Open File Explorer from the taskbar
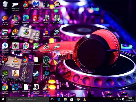Image resolution: width=136 pixels, height=102 pixels. click(65, 99)
